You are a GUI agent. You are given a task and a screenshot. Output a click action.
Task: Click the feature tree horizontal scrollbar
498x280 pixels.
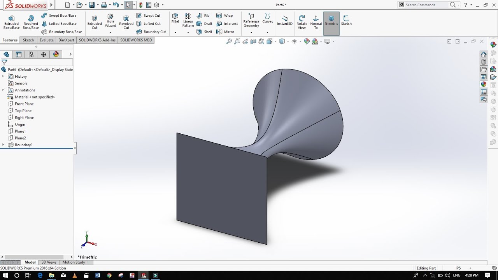pyautogui.click(x=37, y=257)
